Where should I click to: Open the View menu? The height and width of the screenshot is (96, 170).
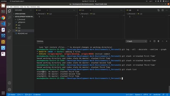tap(22, 7)
